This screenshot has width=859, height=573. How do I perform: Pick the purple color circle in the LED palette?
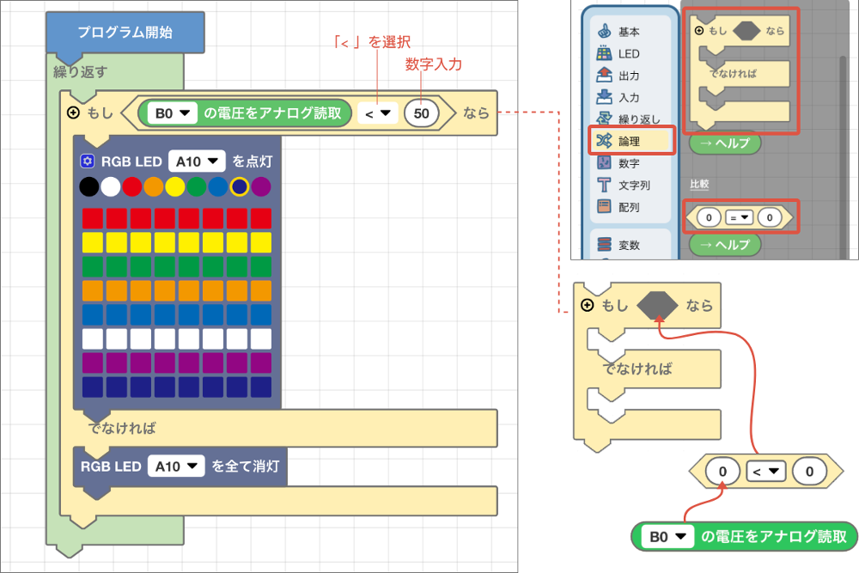(x=261, y=186)
